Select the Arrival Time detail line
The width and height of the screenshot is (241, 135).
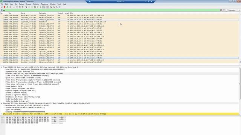34,73
